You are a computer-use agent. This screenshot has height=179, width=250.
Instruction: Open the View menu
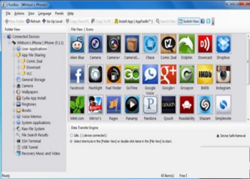(31, 14)
